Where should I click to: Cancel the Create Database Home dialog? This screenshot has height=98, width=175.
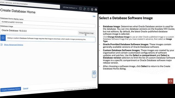[25, 88]
